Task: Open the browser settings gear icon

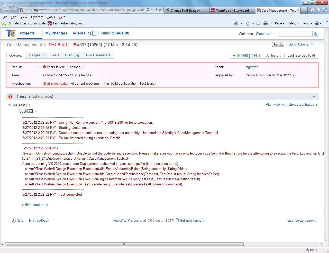Action: pyautogui.click(x=325, y=10)
